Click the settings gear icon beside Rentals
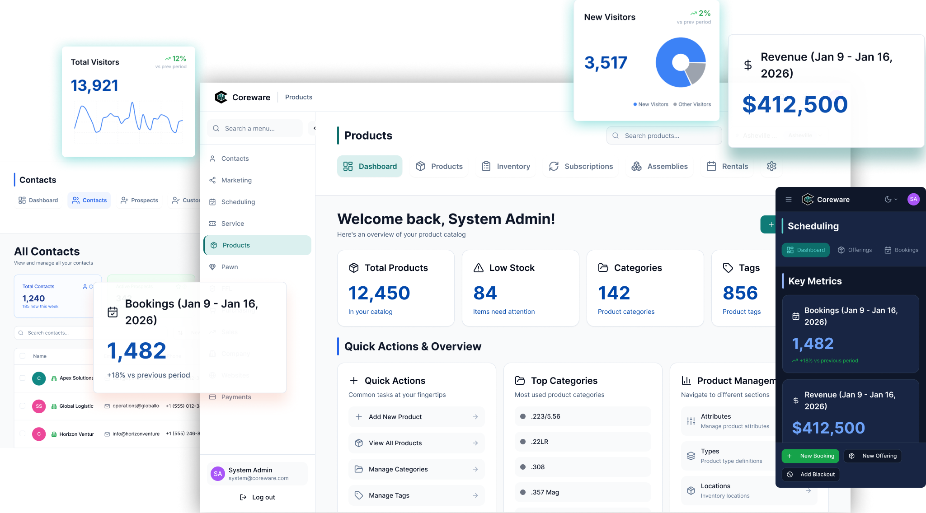926x513 pixels. pos(771,166)
